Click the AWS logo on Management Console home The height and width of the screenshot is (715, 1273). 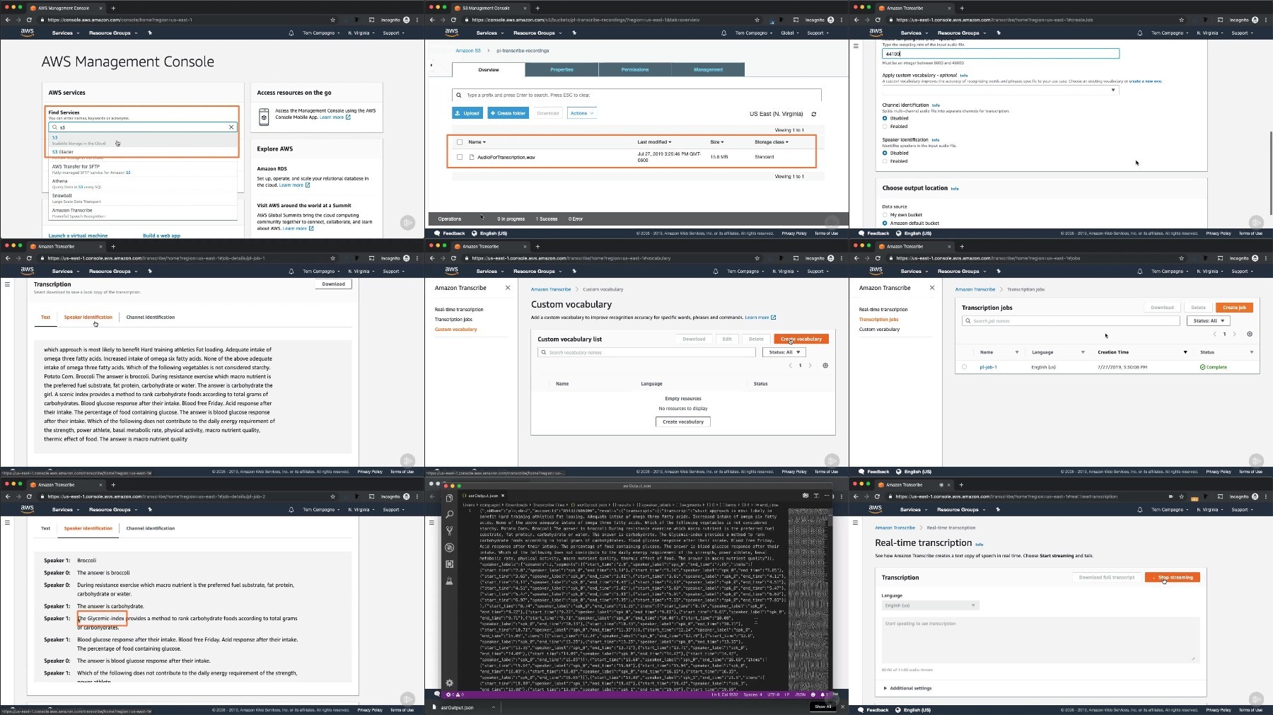[x=27, y=33]
